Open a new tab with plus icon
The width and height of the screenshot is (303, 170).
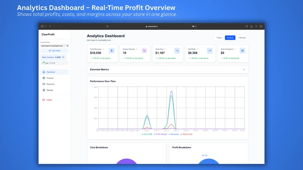click(256, 26)
